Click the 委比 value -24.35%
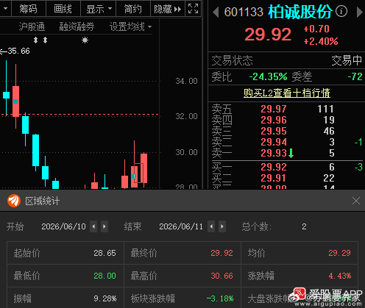The image size is (365, 308). coord(268,76)
